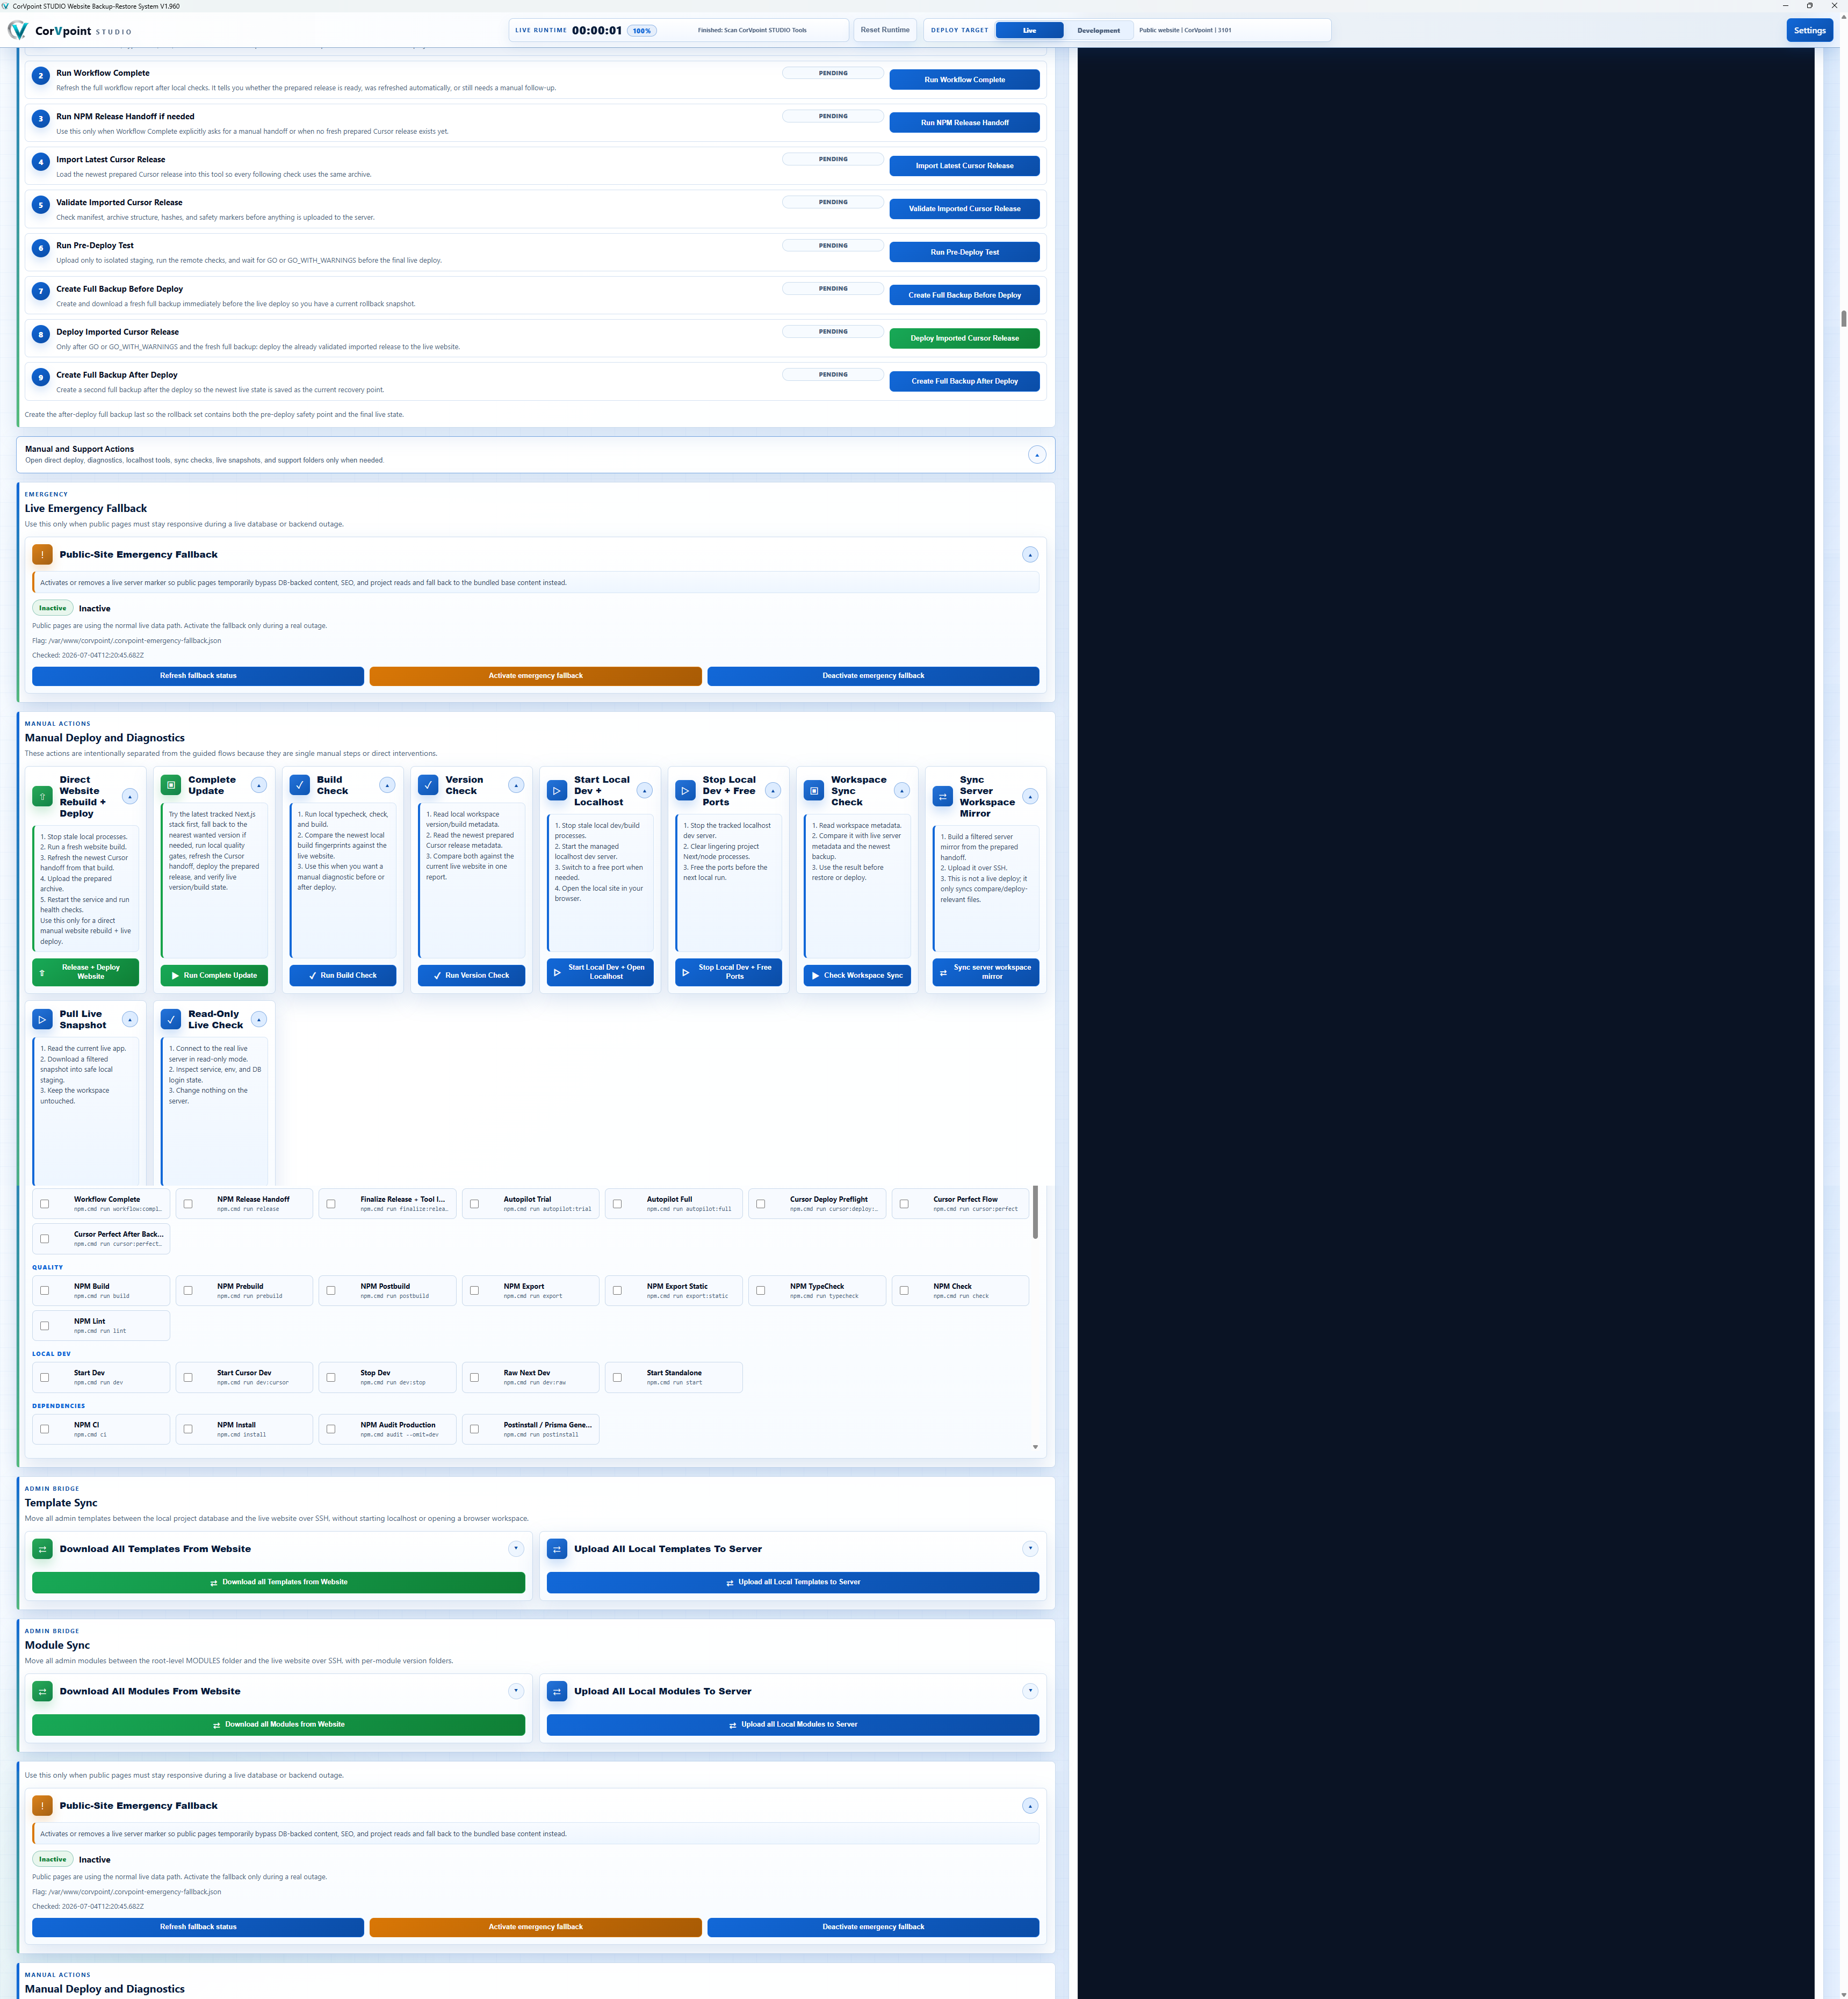Click Run Workflow Complete button
1848x1999 pixels.
(x=964, y=80)
